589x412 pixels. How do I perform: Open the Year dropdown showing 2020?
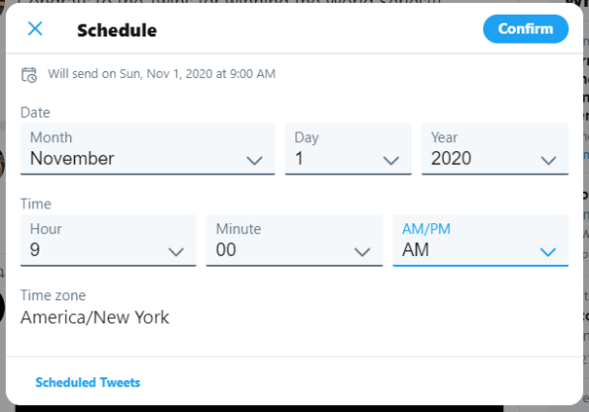[x=495, y=149]
